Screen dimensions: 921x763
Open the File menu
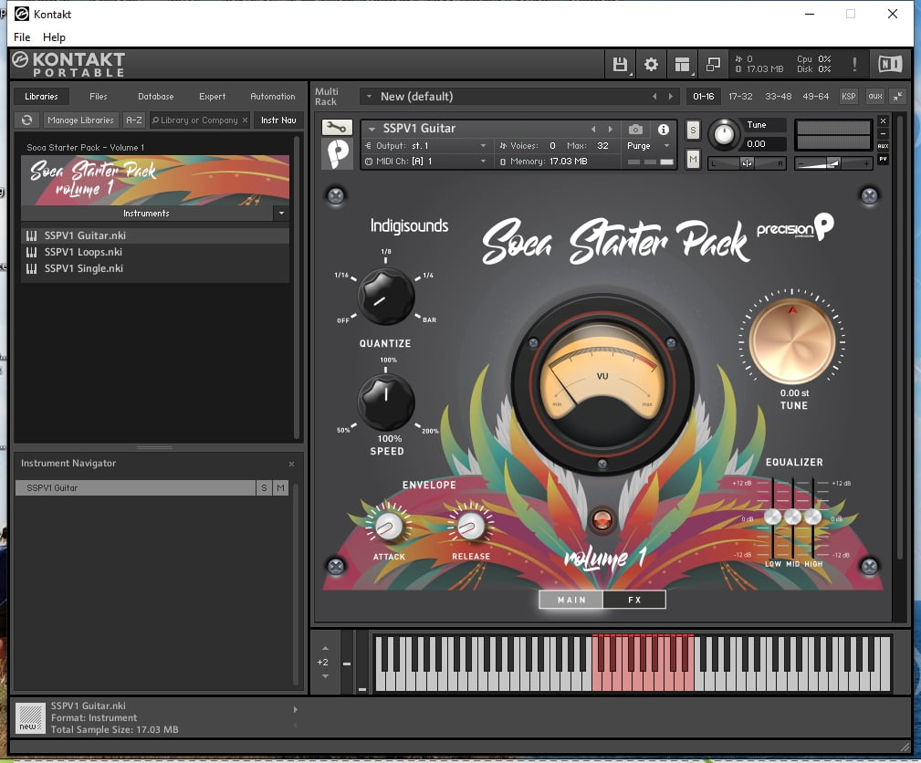coord(22,37)
